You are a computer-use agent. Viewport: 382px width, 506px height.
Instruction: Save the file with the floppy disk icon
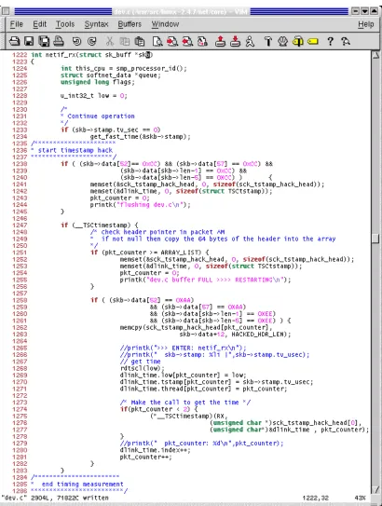[29, 41]
